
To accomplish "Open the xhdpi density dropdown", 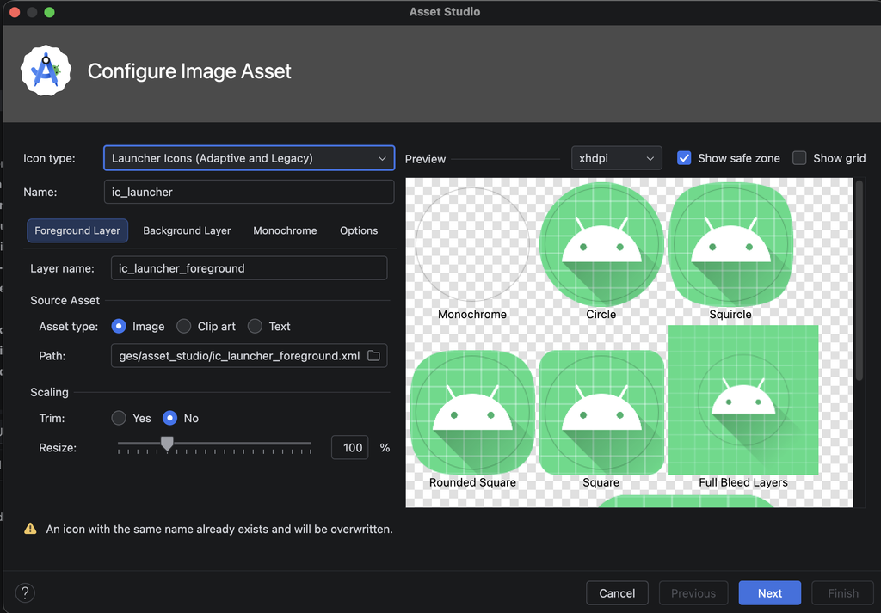I will pos(616,158).
